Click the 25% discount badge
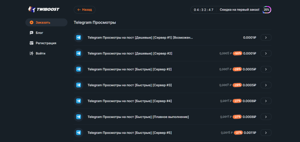Image resolution: width=300 pixels, height=142 pixels. 267,10
